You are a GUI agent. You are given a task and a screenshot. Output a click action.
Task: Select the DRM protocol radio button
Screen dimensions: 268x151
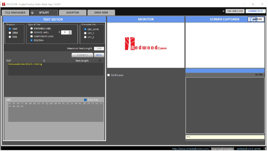[10, 33]
